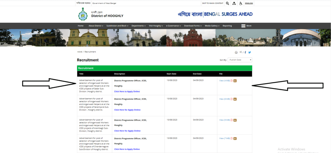The width and height of the screenshot is (331, 153).
Task: Expand the e-Governance menu
Action: point(174,26)
